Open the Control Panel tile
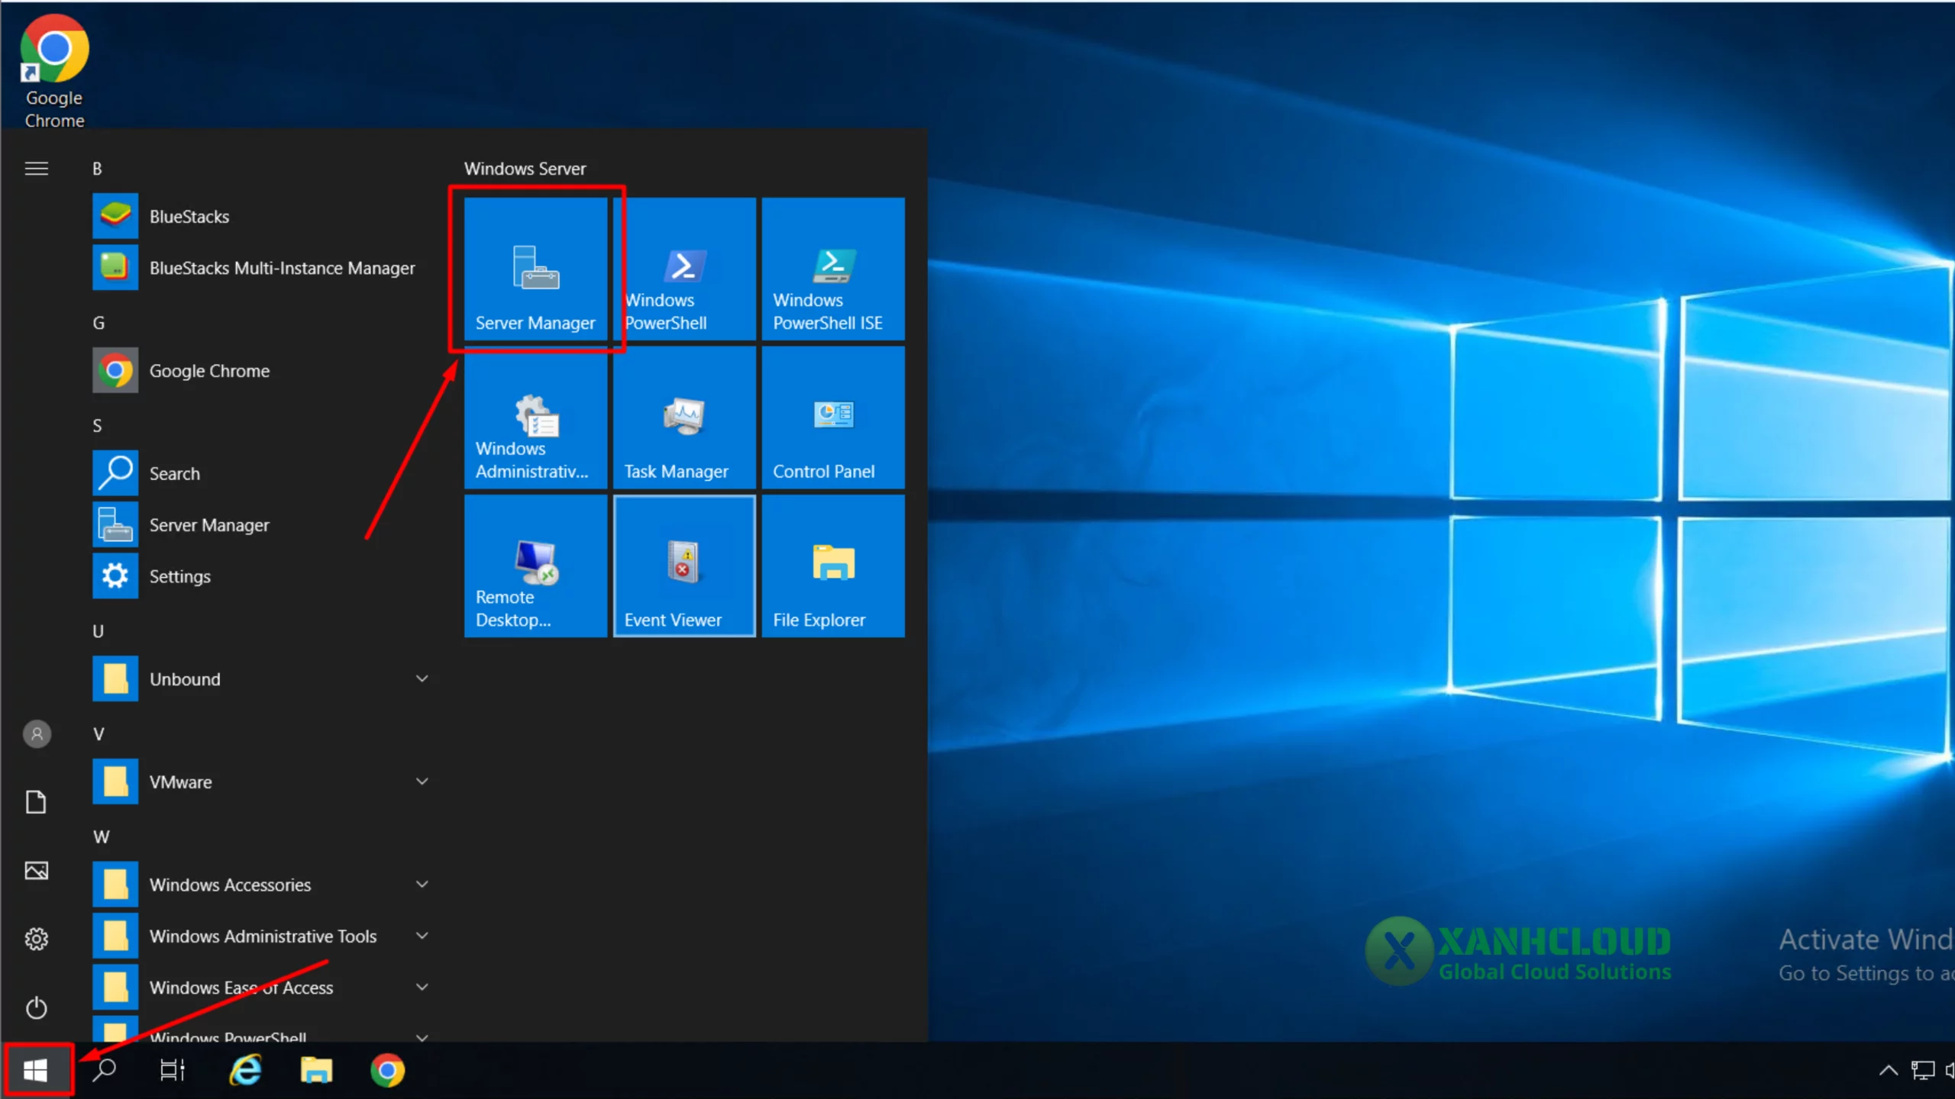Screen dimensions: 1955x1099 [832, 417]
